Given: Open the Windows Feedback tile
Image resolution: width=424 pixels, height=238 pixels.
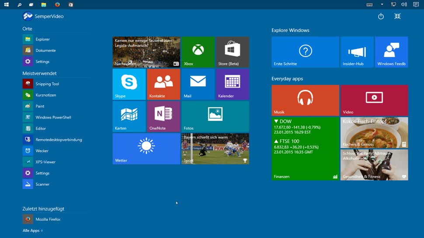Looking at the screenshot, I should coord(391,52).
